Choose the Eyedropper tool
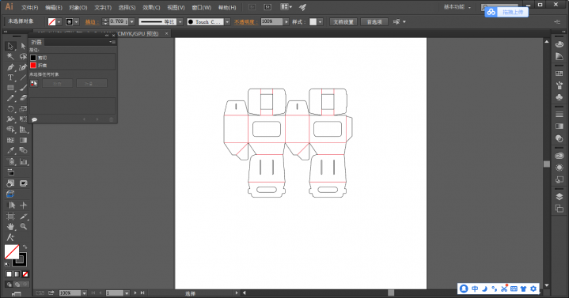The image size is (569, 298). (x=10, y=150)
